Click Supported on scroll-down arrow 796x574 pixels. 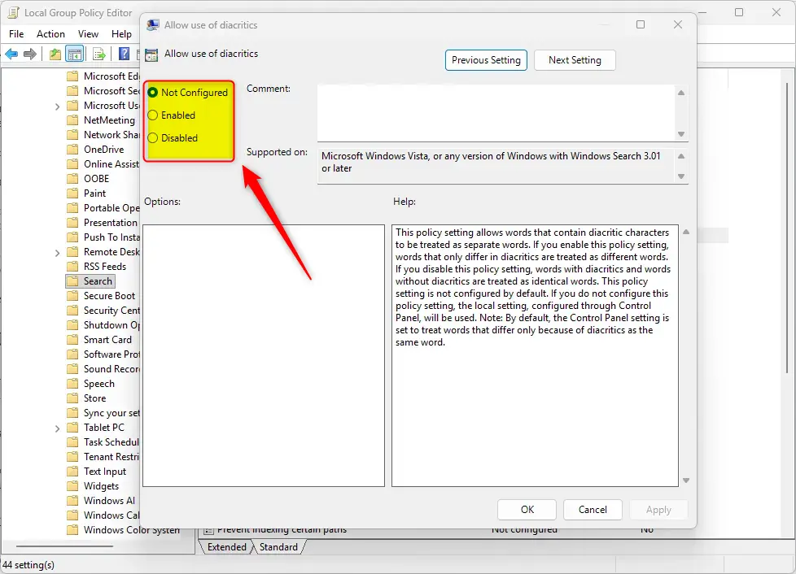click(681, 176)
